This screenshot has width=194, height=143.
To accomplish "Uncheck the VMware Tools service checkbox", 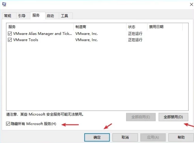I will coord(10,40).
